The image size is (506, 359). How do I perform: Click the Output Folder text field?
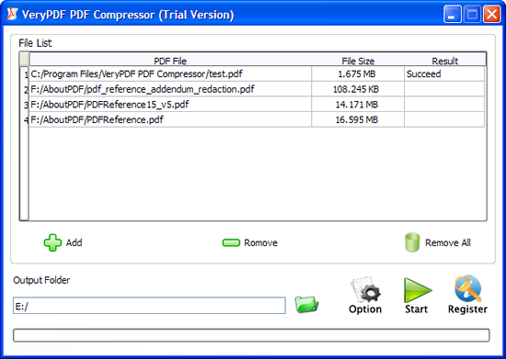pos(149,306)
